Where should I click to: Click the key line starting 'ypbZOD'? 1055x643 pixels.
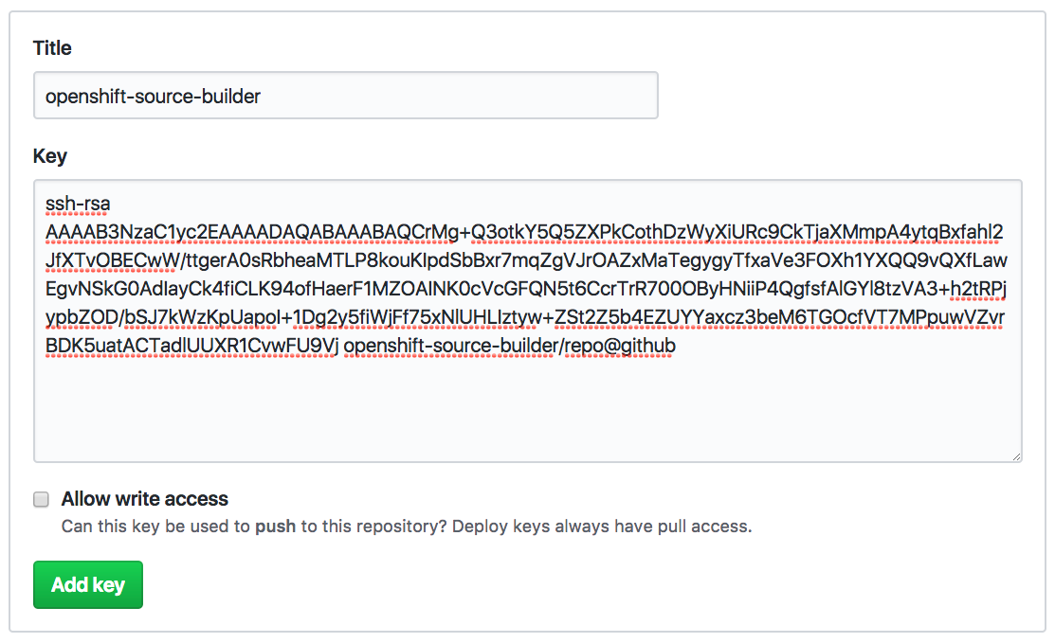point(524,317)
